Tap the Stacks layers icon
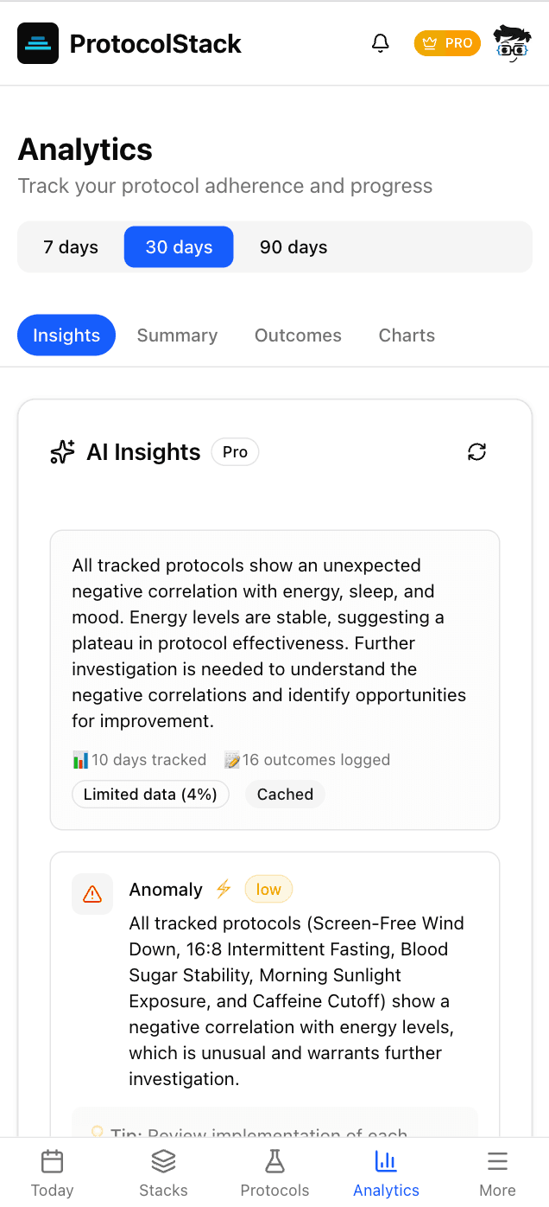Image resolution: width=549 pixels, height=1207 pixels. click(163, 1162)
